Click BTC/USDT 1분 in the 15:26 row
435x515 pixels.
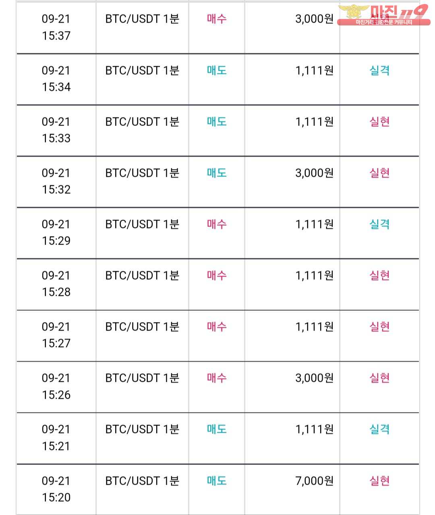pos(142,378)
